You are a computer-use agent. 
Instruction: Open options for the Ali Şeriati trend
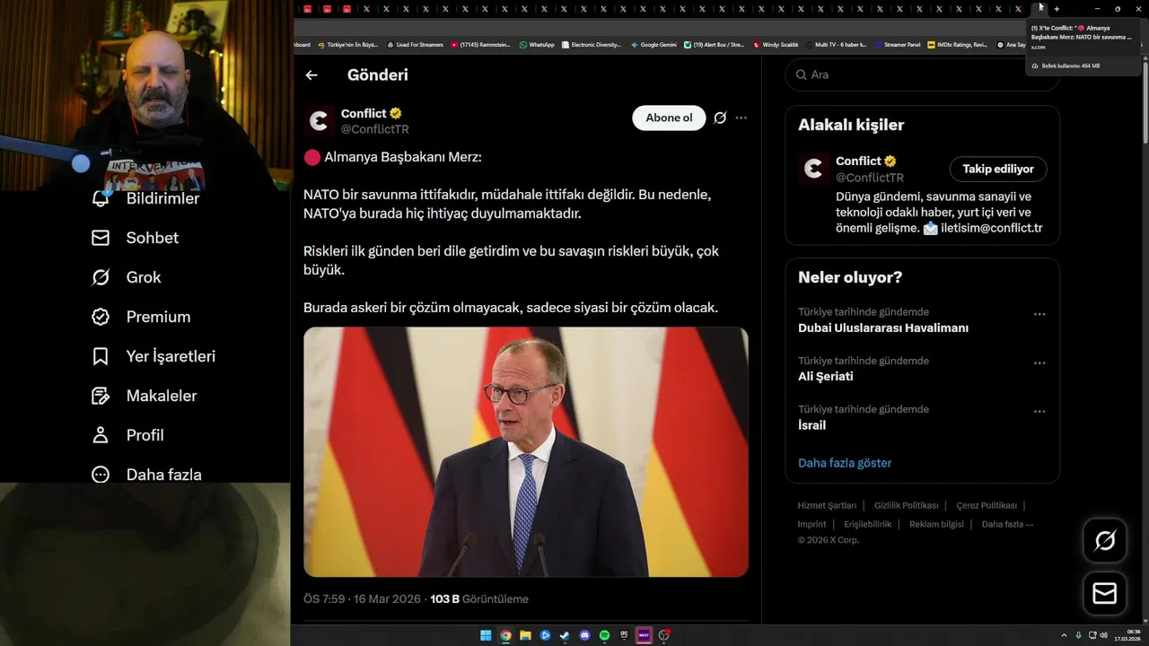pyautogui.click(x=1039, y=362)
